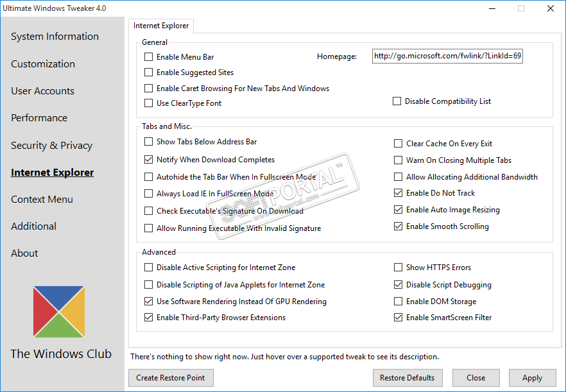Go to Customization section
Viewport: 566px width, 392px height.
(x=43, y=64)
